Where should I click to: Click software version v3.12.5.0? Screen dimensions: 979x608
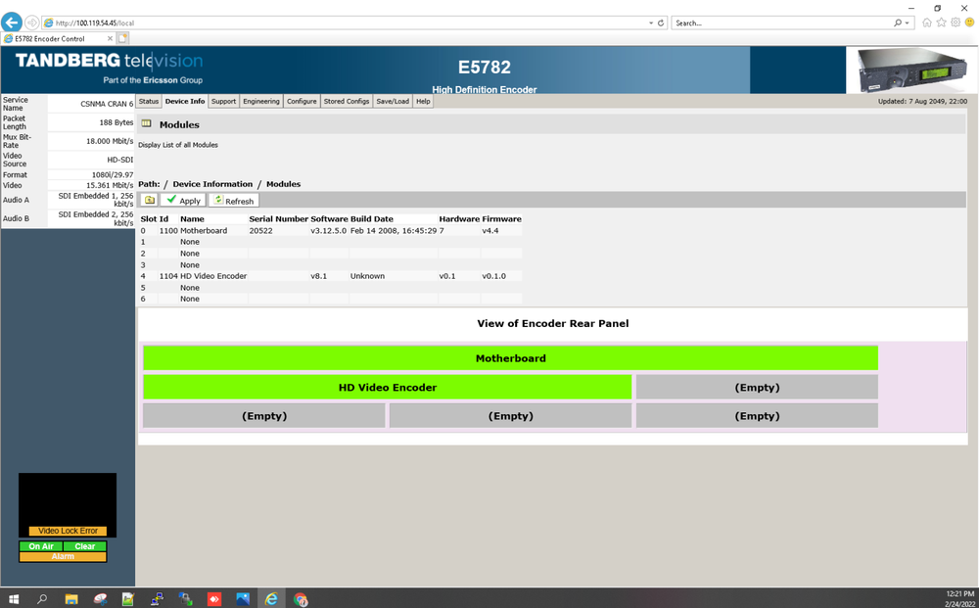(328, 230)
